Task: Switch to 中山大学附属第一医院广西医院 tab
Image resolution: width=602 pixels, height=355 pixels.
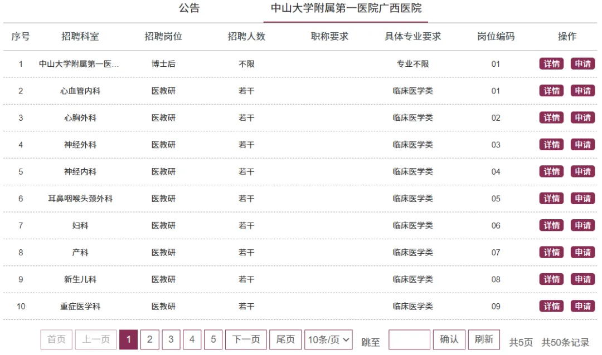Action: coord(346,8)
